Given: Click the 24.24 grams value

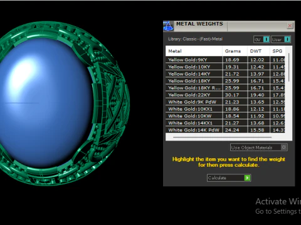Looking at the screenshot, I should [x=232, y=130].
